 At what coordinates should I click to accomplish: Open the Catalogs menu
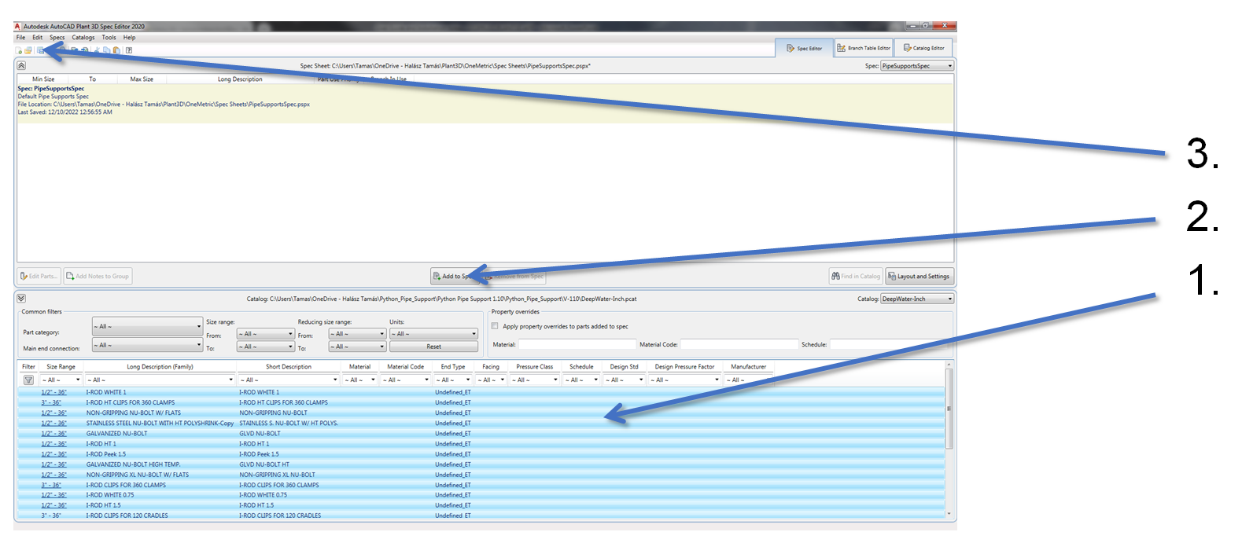coord(83,38)
